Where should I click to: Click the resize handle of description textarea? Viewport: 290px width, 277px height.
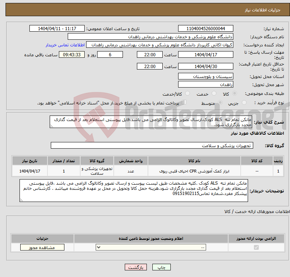pos(52,126)
